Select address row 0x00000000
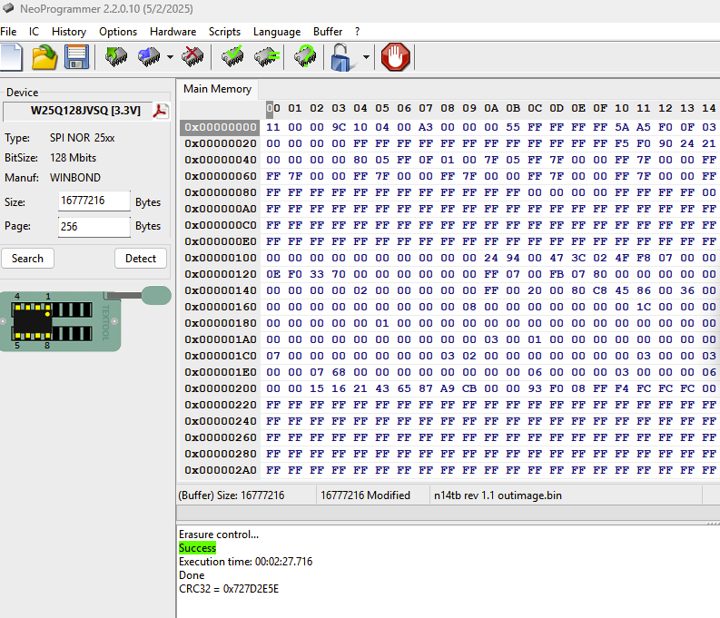The width and height of the screenshot is (720, 618). 221,127
